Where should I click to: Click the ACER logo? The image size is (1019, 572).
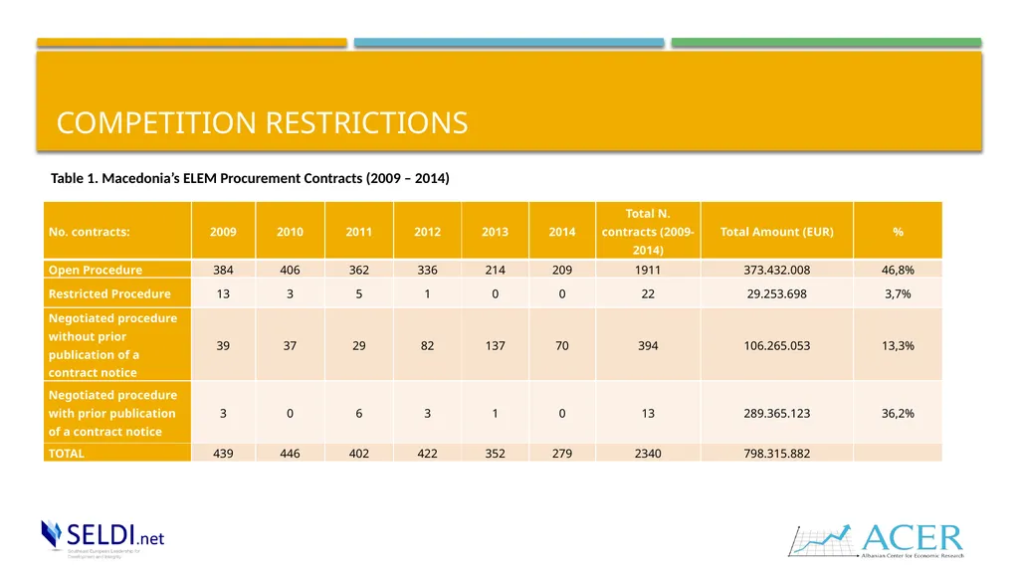coord(876,541)
